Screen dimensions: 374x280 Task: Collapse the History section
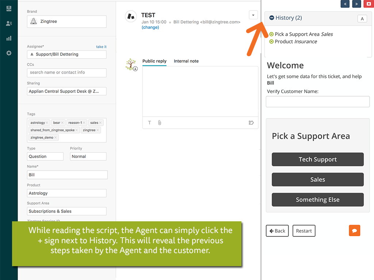pyautogui.click(x=272, y=18)
